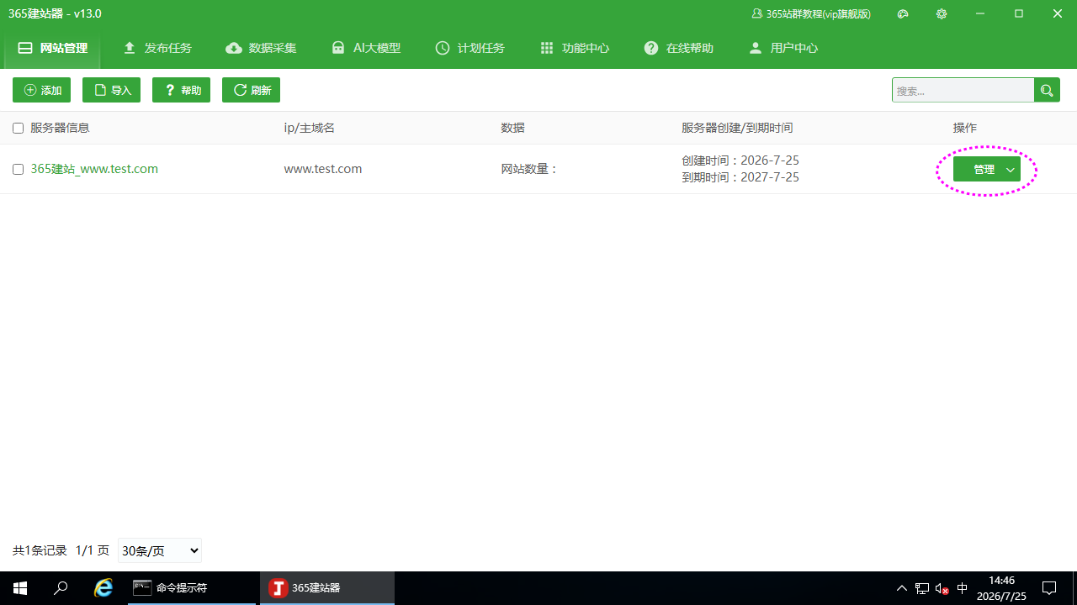Click the 创建时间：2026-7-25 text
1077x605 pixels.
point(740,160)
